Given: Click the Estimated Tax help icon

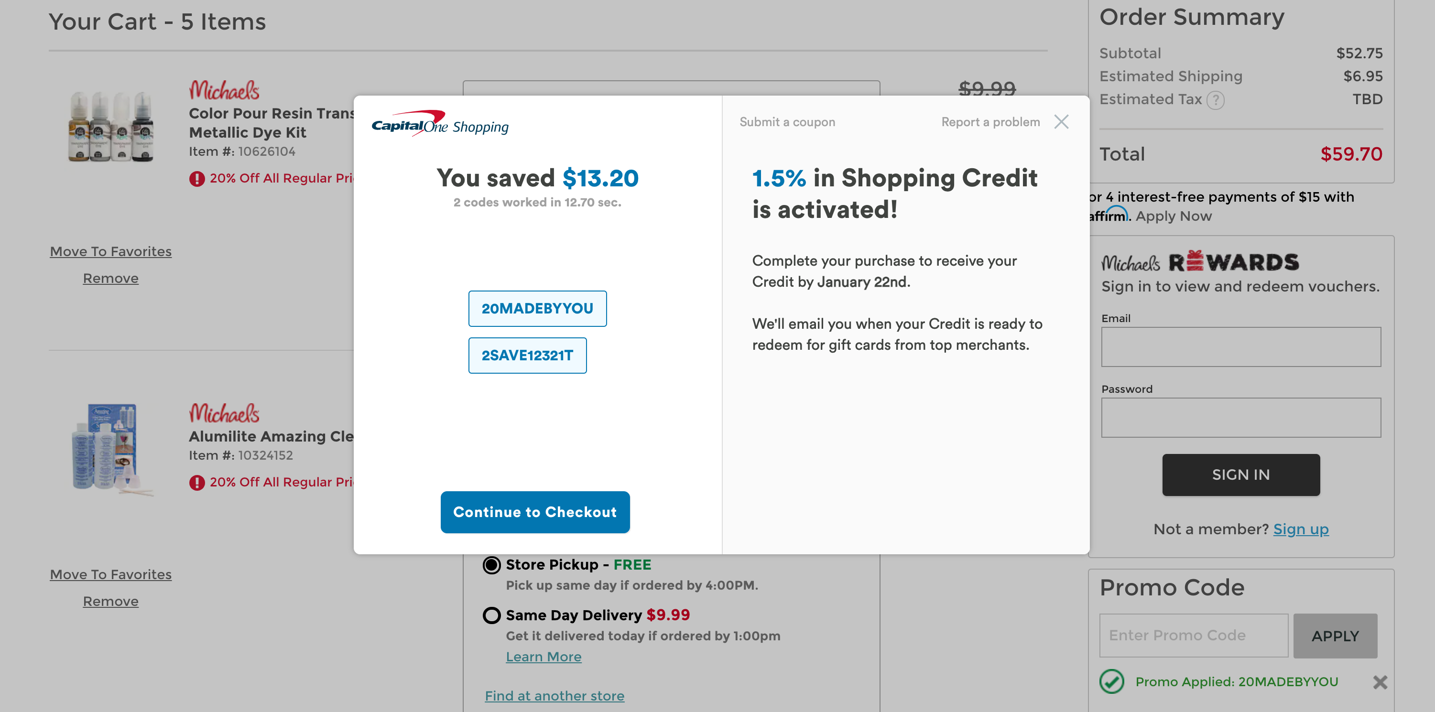Looking at the screenshot, I should 1215,100.
